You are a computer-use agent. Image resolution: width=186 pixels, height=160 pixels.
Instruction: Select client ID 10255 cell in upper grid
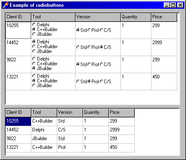pos(18,30)
